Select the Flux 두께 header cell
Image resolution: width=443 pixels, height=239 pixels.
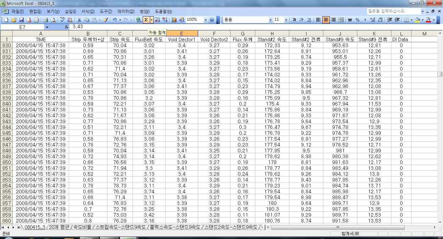(x=243, y=39)
